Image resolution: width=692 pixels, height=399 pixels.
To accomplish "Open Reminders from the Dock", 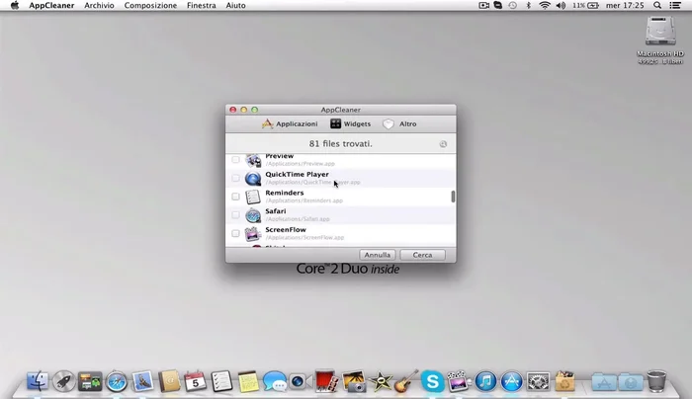I will click(221, 381).
